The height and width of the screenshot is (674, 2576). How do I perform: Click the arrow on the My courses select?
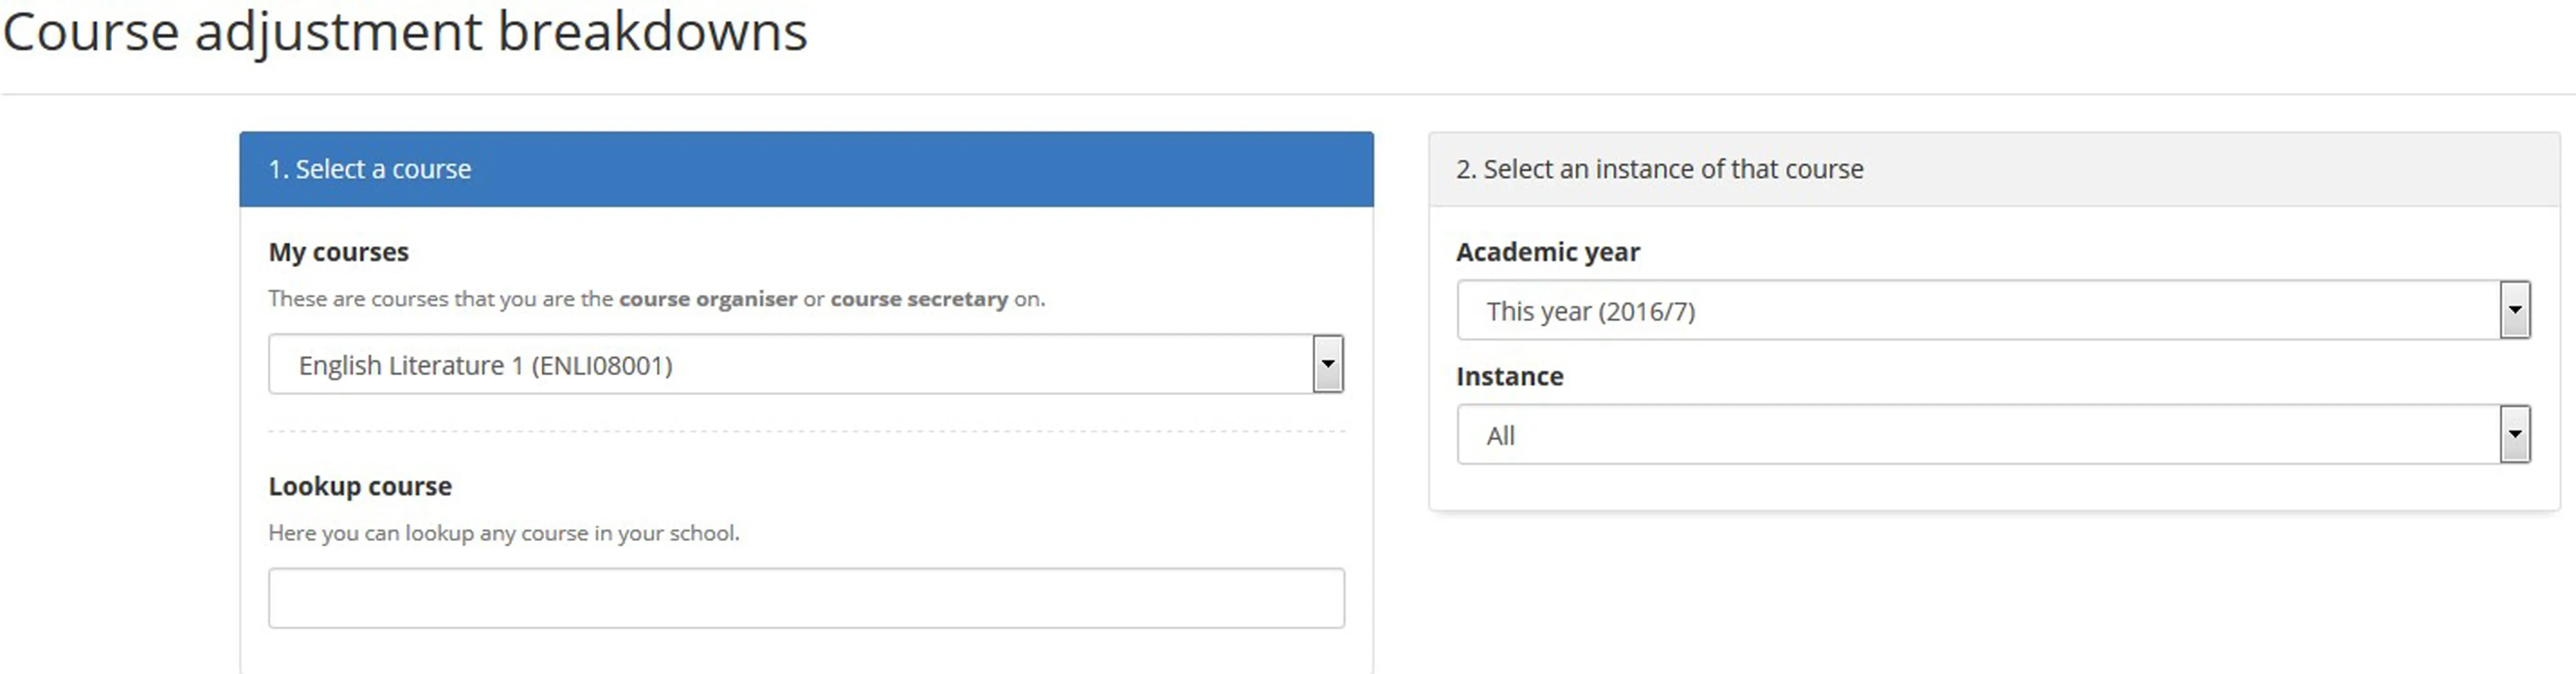pos(1328,365)
